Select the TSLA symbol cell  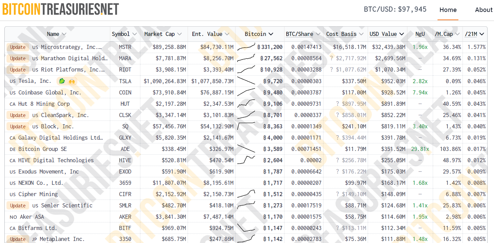[125, 81]
